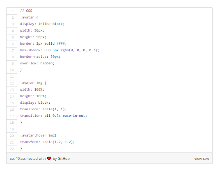Click the box-shadow rgba code line
The image size is (220, 173).
[x=60, y=50]
